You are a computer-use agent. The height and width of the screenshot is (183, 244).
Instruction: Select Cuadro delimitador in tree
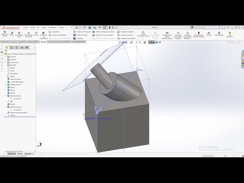coord(15,82)
